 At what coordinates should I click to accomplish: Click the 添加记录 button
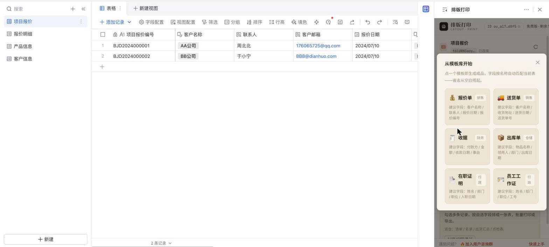112,22
